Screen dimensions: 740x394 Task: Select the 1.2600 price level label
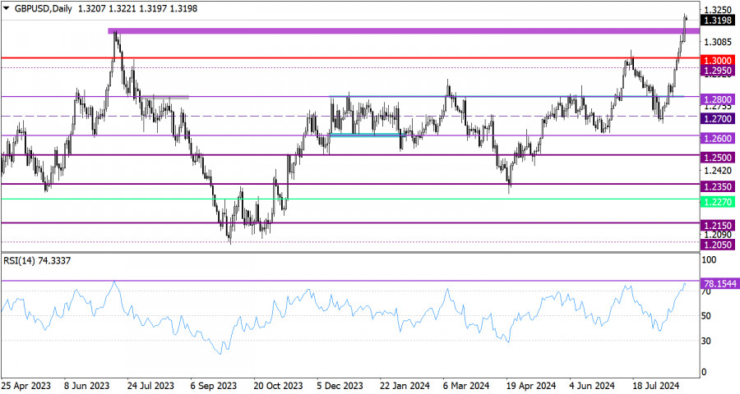coord(718,139)
